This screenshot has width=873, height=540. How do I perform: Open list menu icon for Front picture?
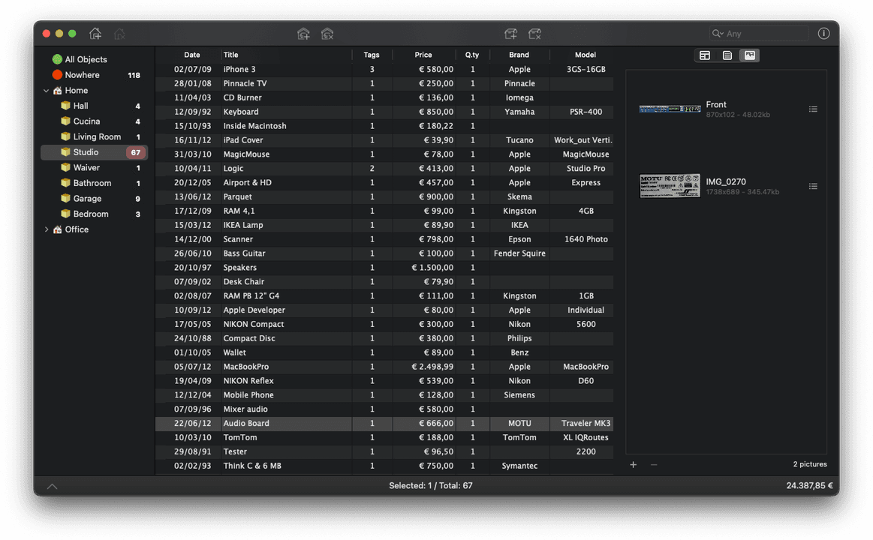pyautogui.click(x=813, y=109)
